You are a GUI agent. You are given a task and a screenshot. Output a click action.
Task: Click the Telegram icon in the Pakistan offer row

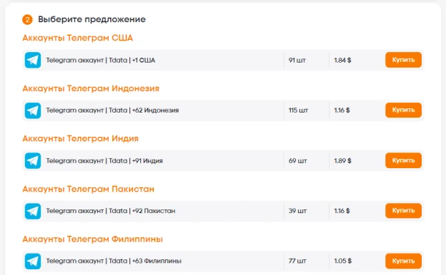pos(33,211)
